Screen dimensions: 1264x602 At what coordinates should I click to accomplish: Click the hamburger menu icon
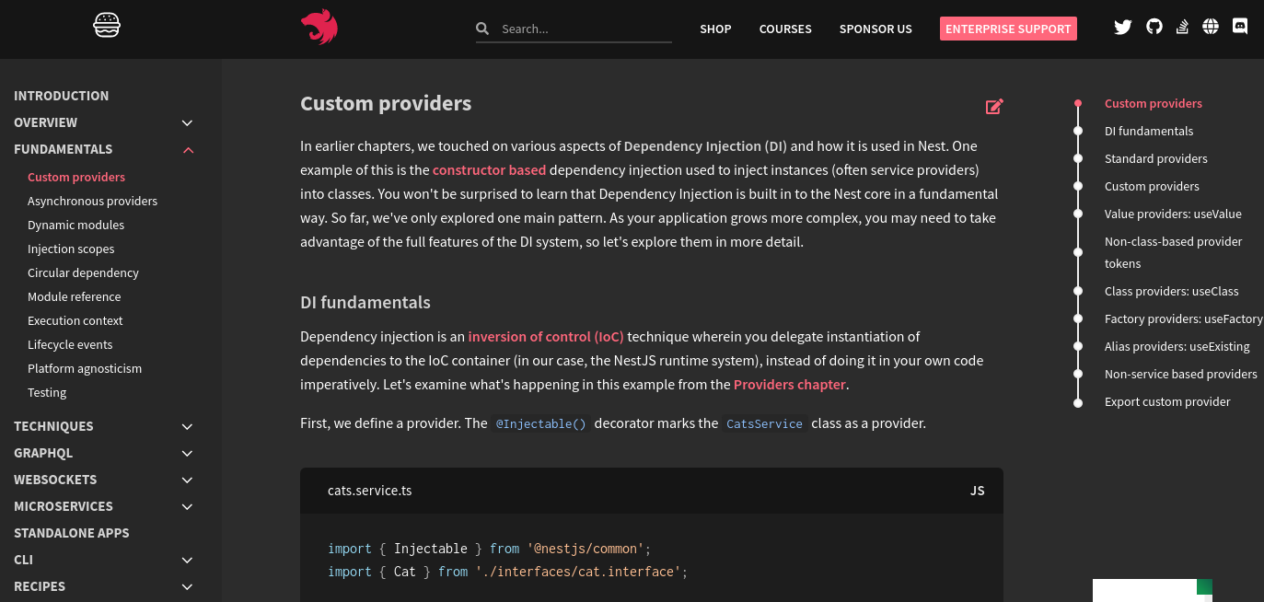click(107, 26)
